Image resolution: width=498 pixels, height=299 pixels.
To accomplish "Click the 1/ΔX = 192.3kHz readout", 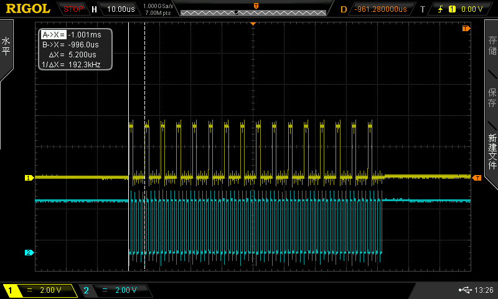I will pos(71,65).
